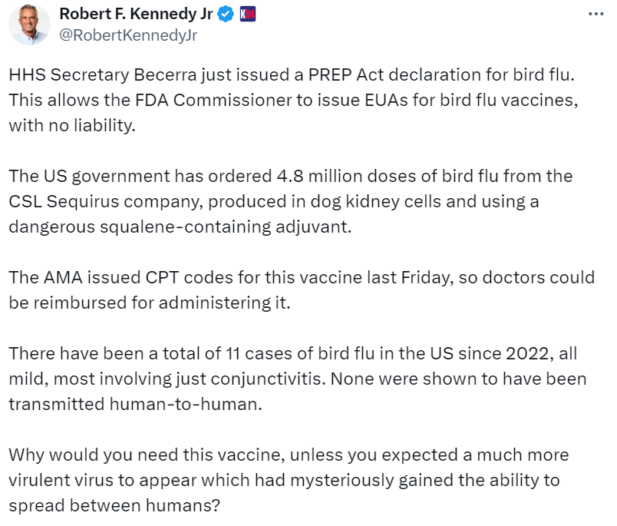Screen dimensions: 617x526
Task: Click the red-blue affiliation badge beside name
Action: pyautogui.click(x=248, y=14)
